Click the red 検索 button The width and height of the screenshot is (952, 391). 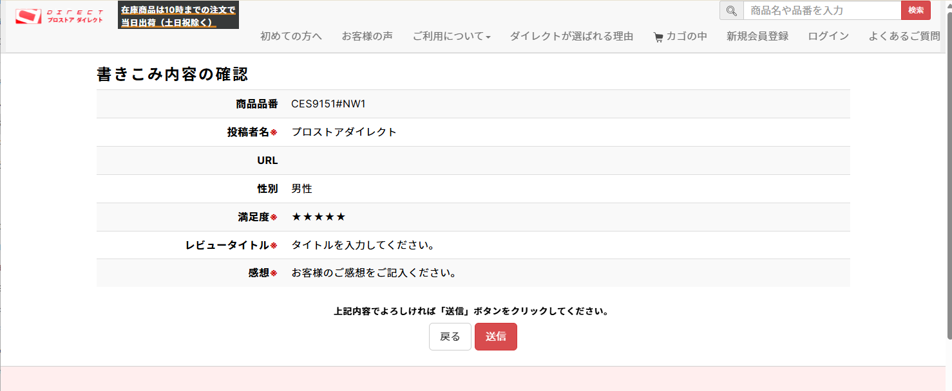[x=916, y=10]
